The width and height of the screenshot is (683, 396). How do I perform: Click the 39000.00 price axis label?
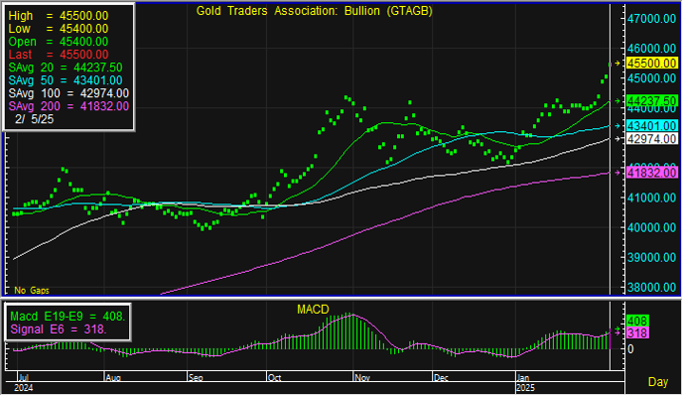click(651, 257)
